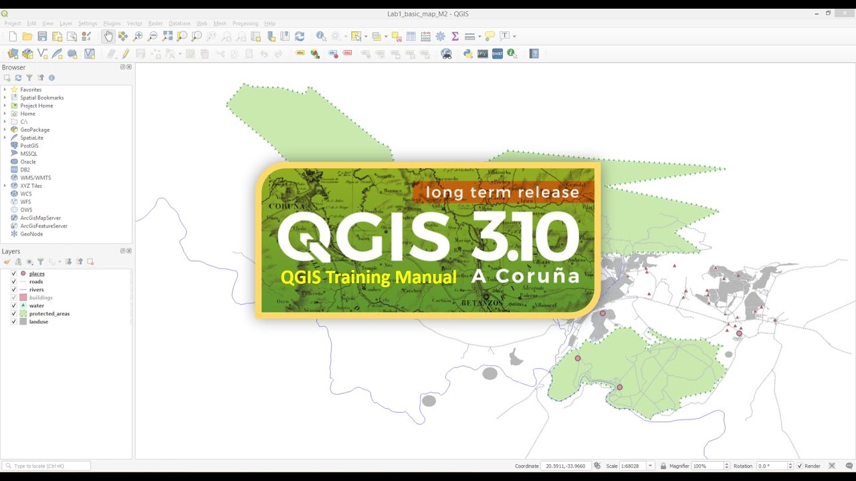Click the New GeoPackage Layer icon
Screen dimensions: 856x481
pyautogui.click(x=27, y=53)
